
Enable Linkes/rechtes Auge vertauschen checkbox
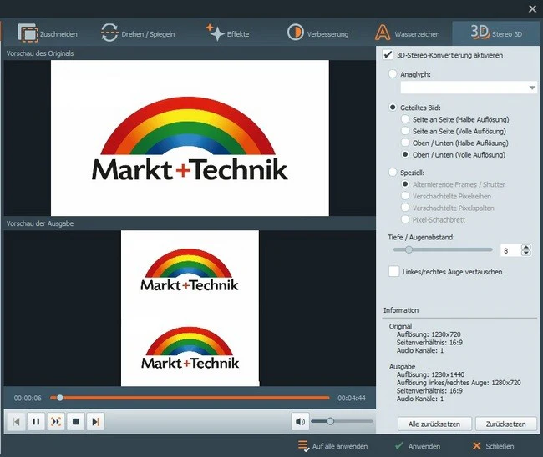(393, 271)
